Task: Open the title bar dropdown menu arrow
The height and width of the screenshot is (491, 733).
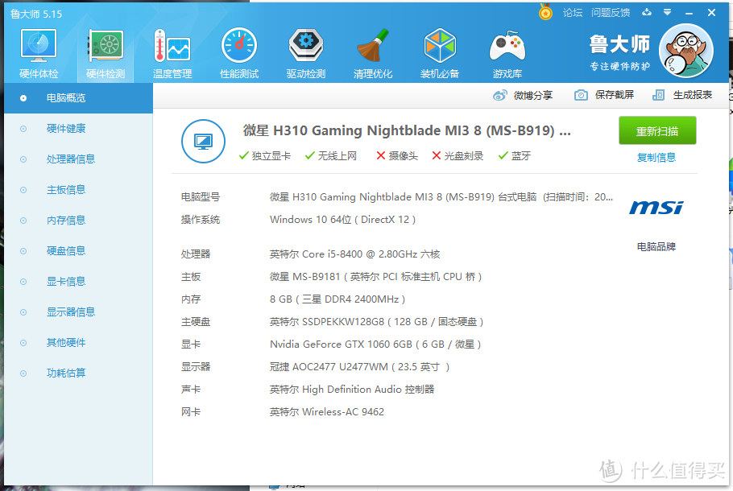Action: pyautogui.click(x=668, y=13)
